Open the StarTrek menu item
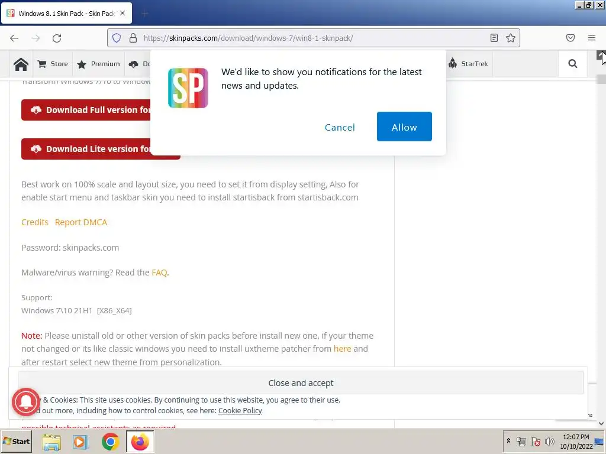 469,64
